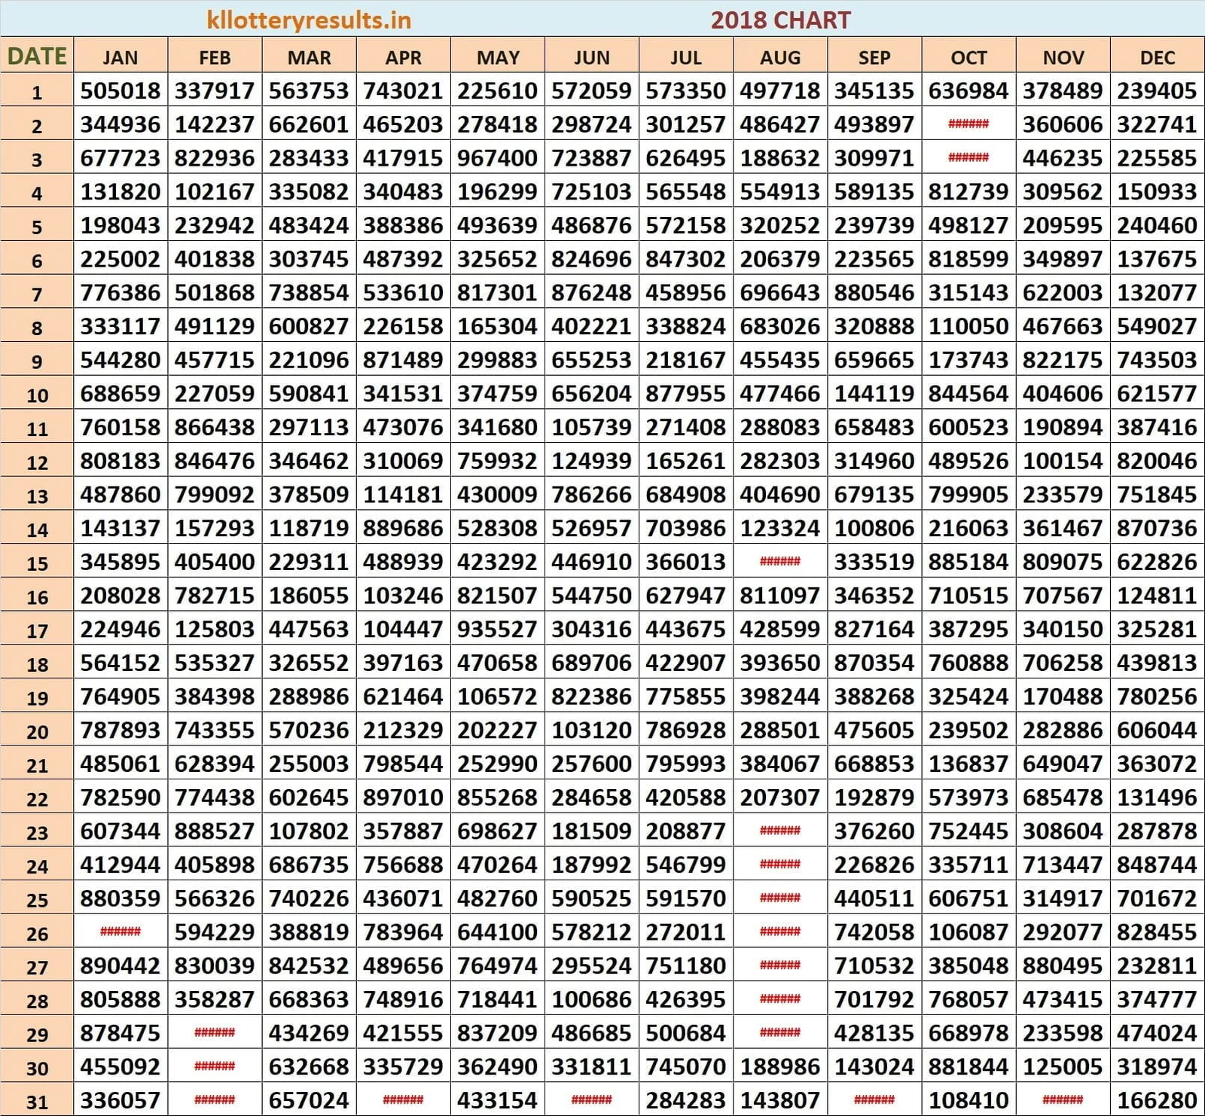Select the February 28 result 358287

tap(215, 999)
